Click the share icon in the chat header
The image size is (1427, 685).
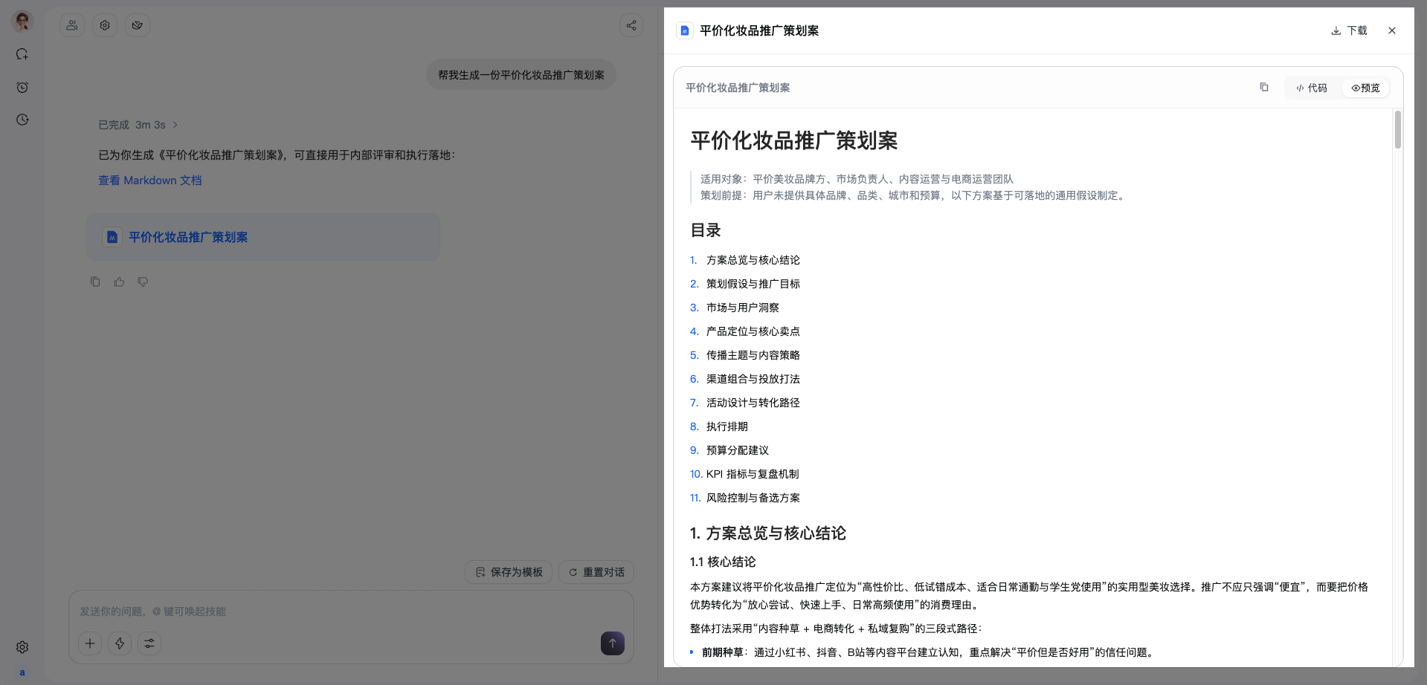[631, 25]
